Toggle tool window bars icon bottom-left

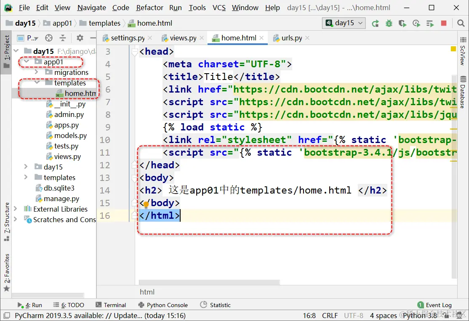coord(7,316)
